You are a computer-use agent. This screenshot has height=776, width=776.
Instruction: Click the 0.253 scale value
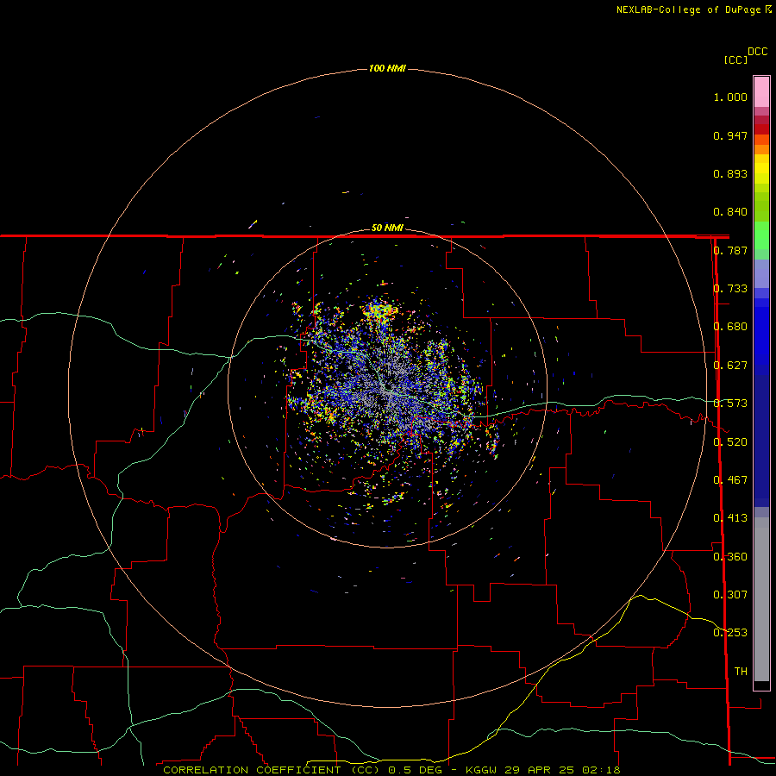[730, 633]
